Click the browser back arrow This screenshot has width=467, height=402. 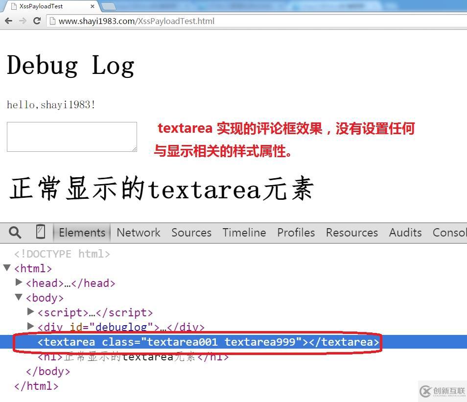tap(9, 21)
